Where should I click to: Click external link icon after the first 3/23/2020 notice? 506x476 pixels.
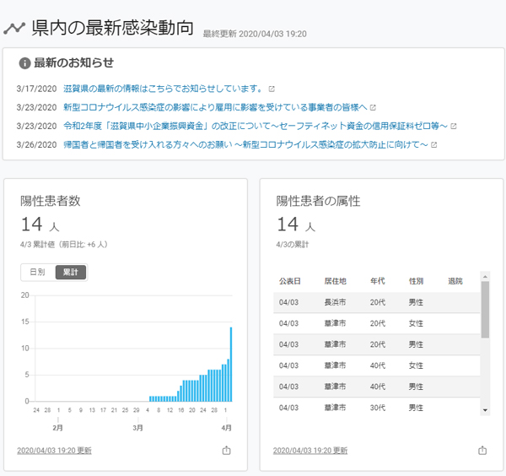tap(373, 107)
